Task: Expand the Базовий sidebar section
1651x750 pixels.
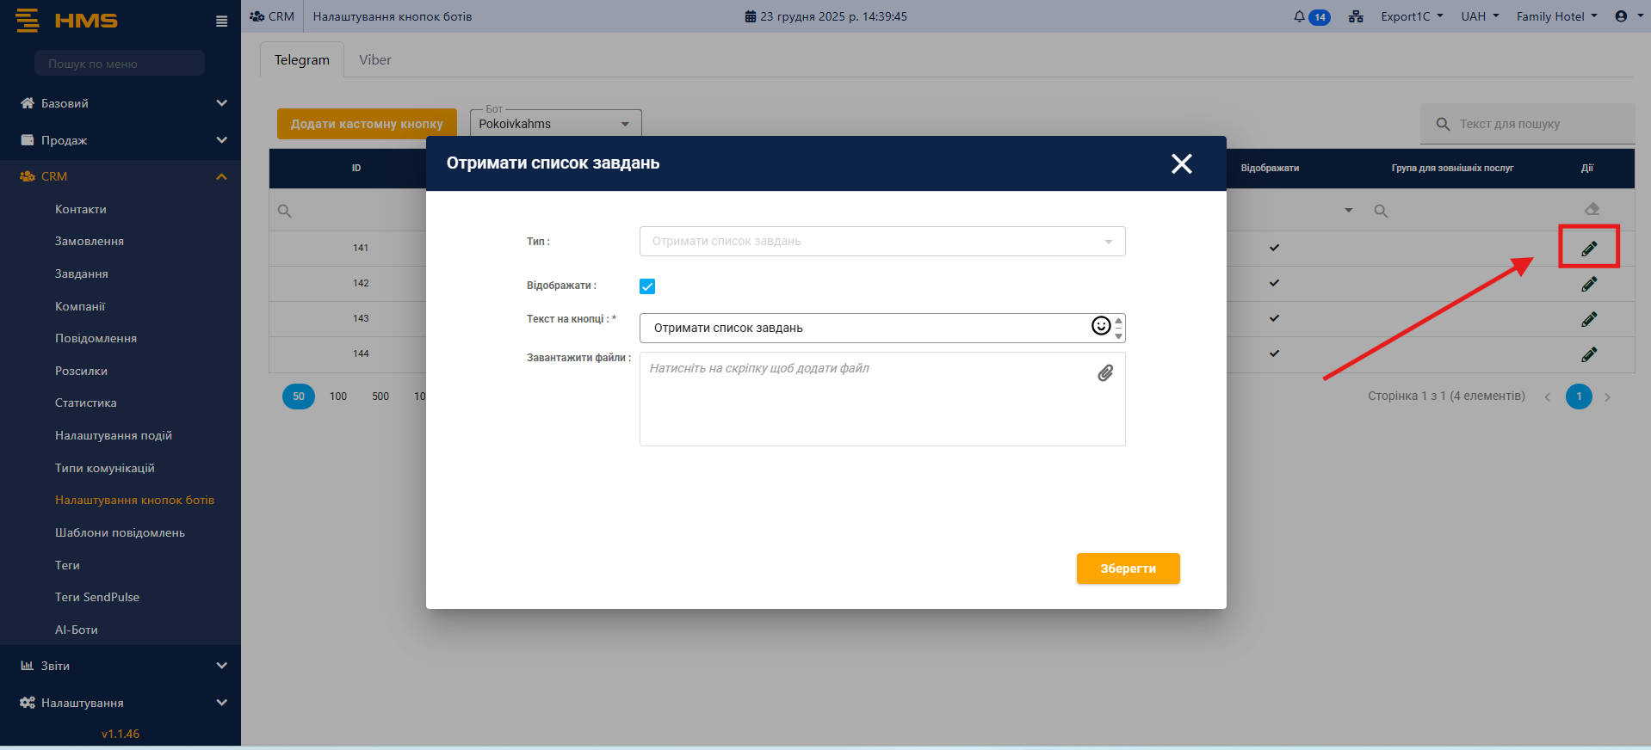Action: 121,103
